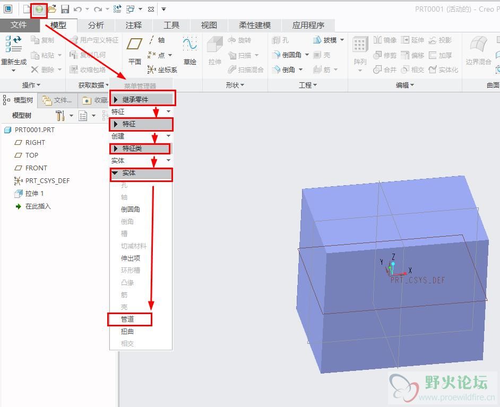Select the Mirror (镜像) tool

385,40
